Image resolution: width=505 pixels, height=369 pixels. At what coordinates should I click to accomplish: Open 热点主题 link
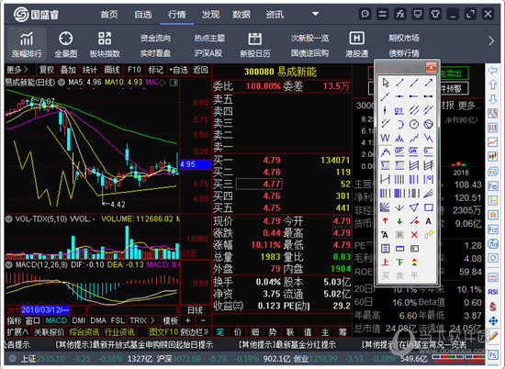coord(209,38)
